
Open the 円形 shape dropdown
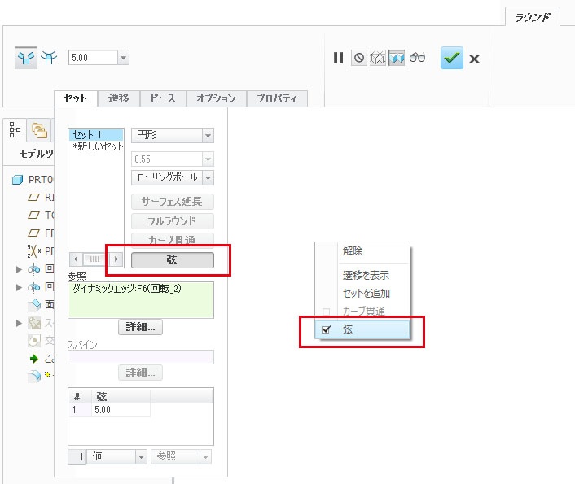click(208, 136)
